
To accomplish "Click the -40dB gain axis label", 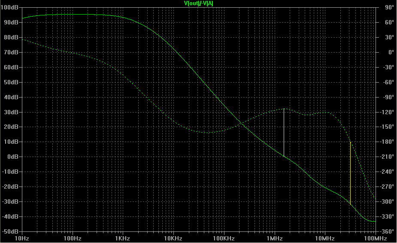I will (x=10, y=216).
